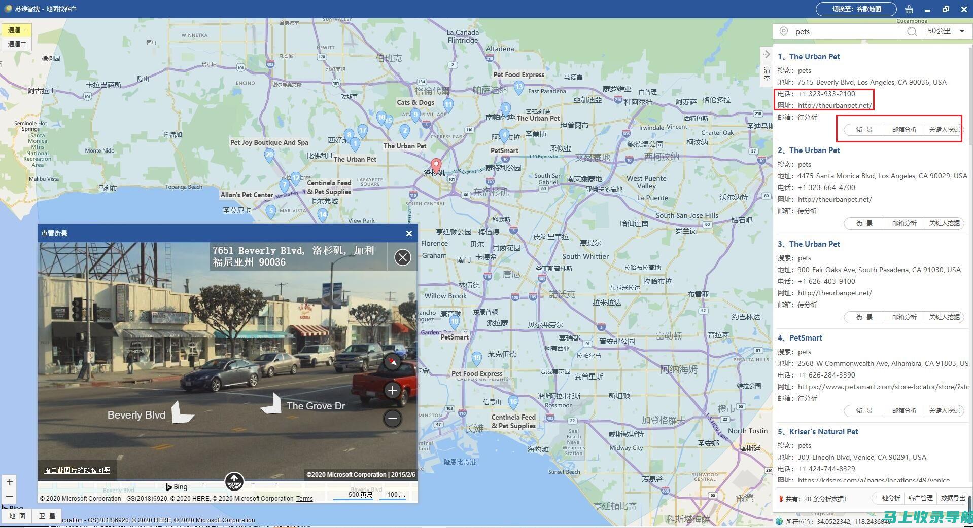
Task: Zoom out the street view image
Action: point(392,419)
